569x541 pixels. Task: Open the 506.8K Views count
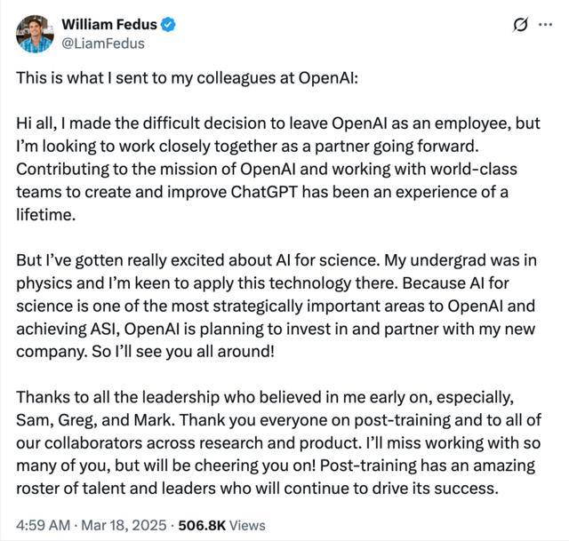219,524
